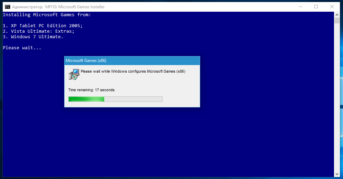Click the console vertical scrollbar thumb
343x179 pixels.
pos(337,21)
